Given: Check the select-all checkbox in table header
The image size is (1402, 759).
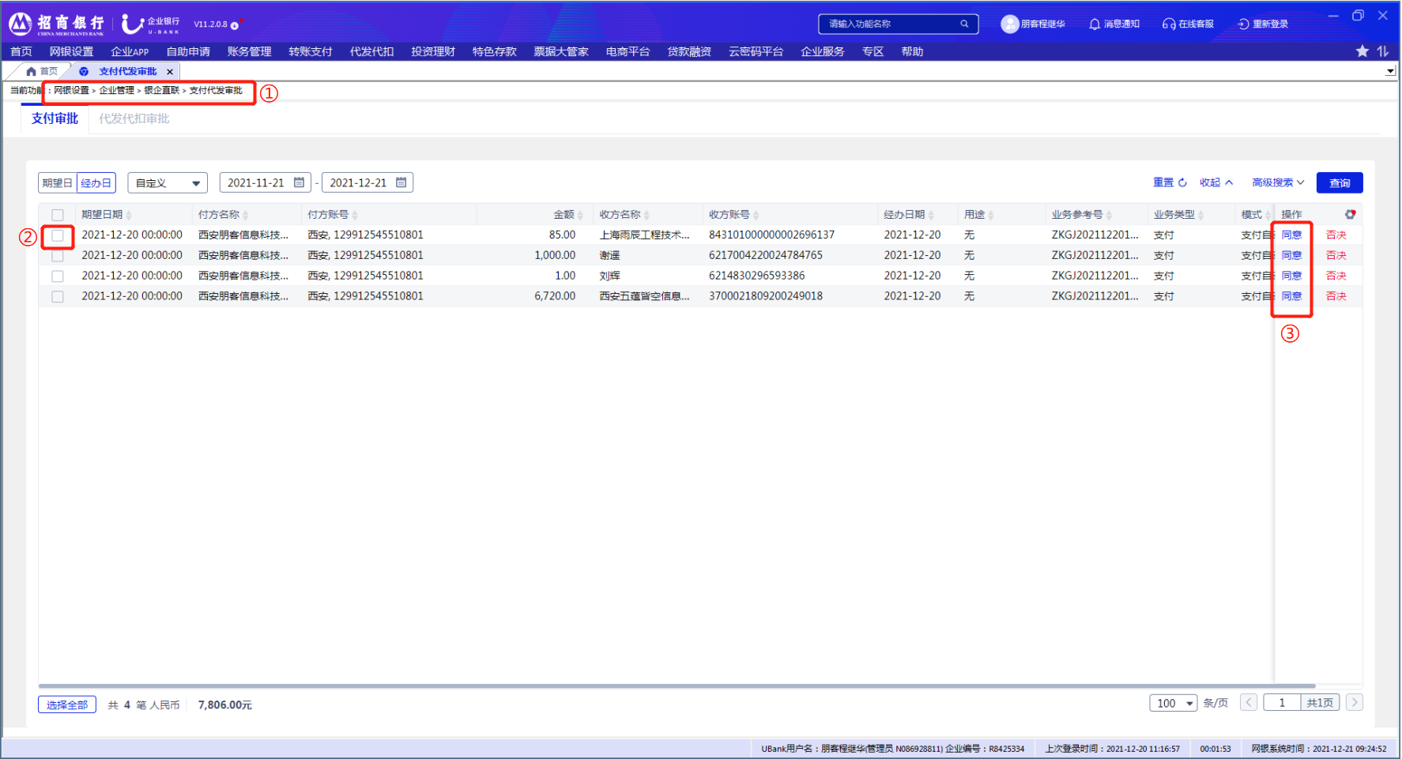Looking at the screenshot, I should point(58,215).
